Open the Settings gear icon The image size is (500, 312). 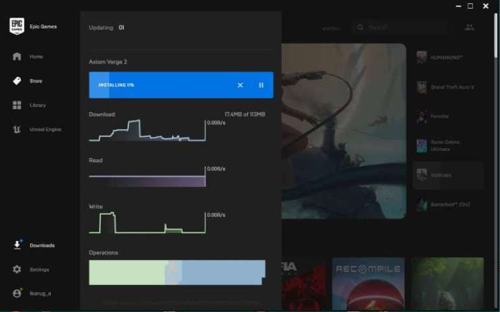(17, 269)
